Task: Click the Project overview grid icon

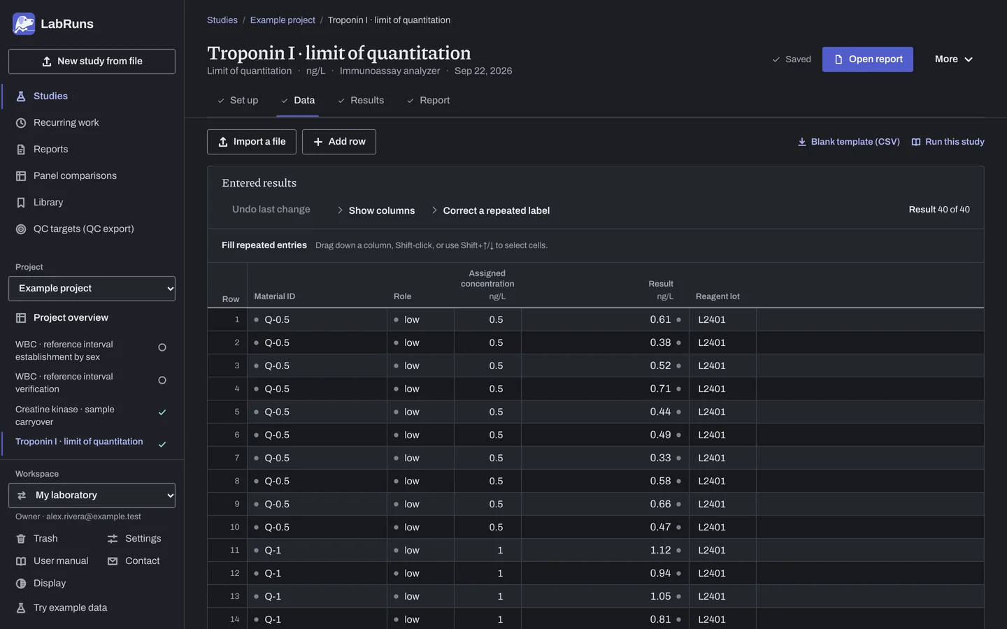Action: (21, 318)
